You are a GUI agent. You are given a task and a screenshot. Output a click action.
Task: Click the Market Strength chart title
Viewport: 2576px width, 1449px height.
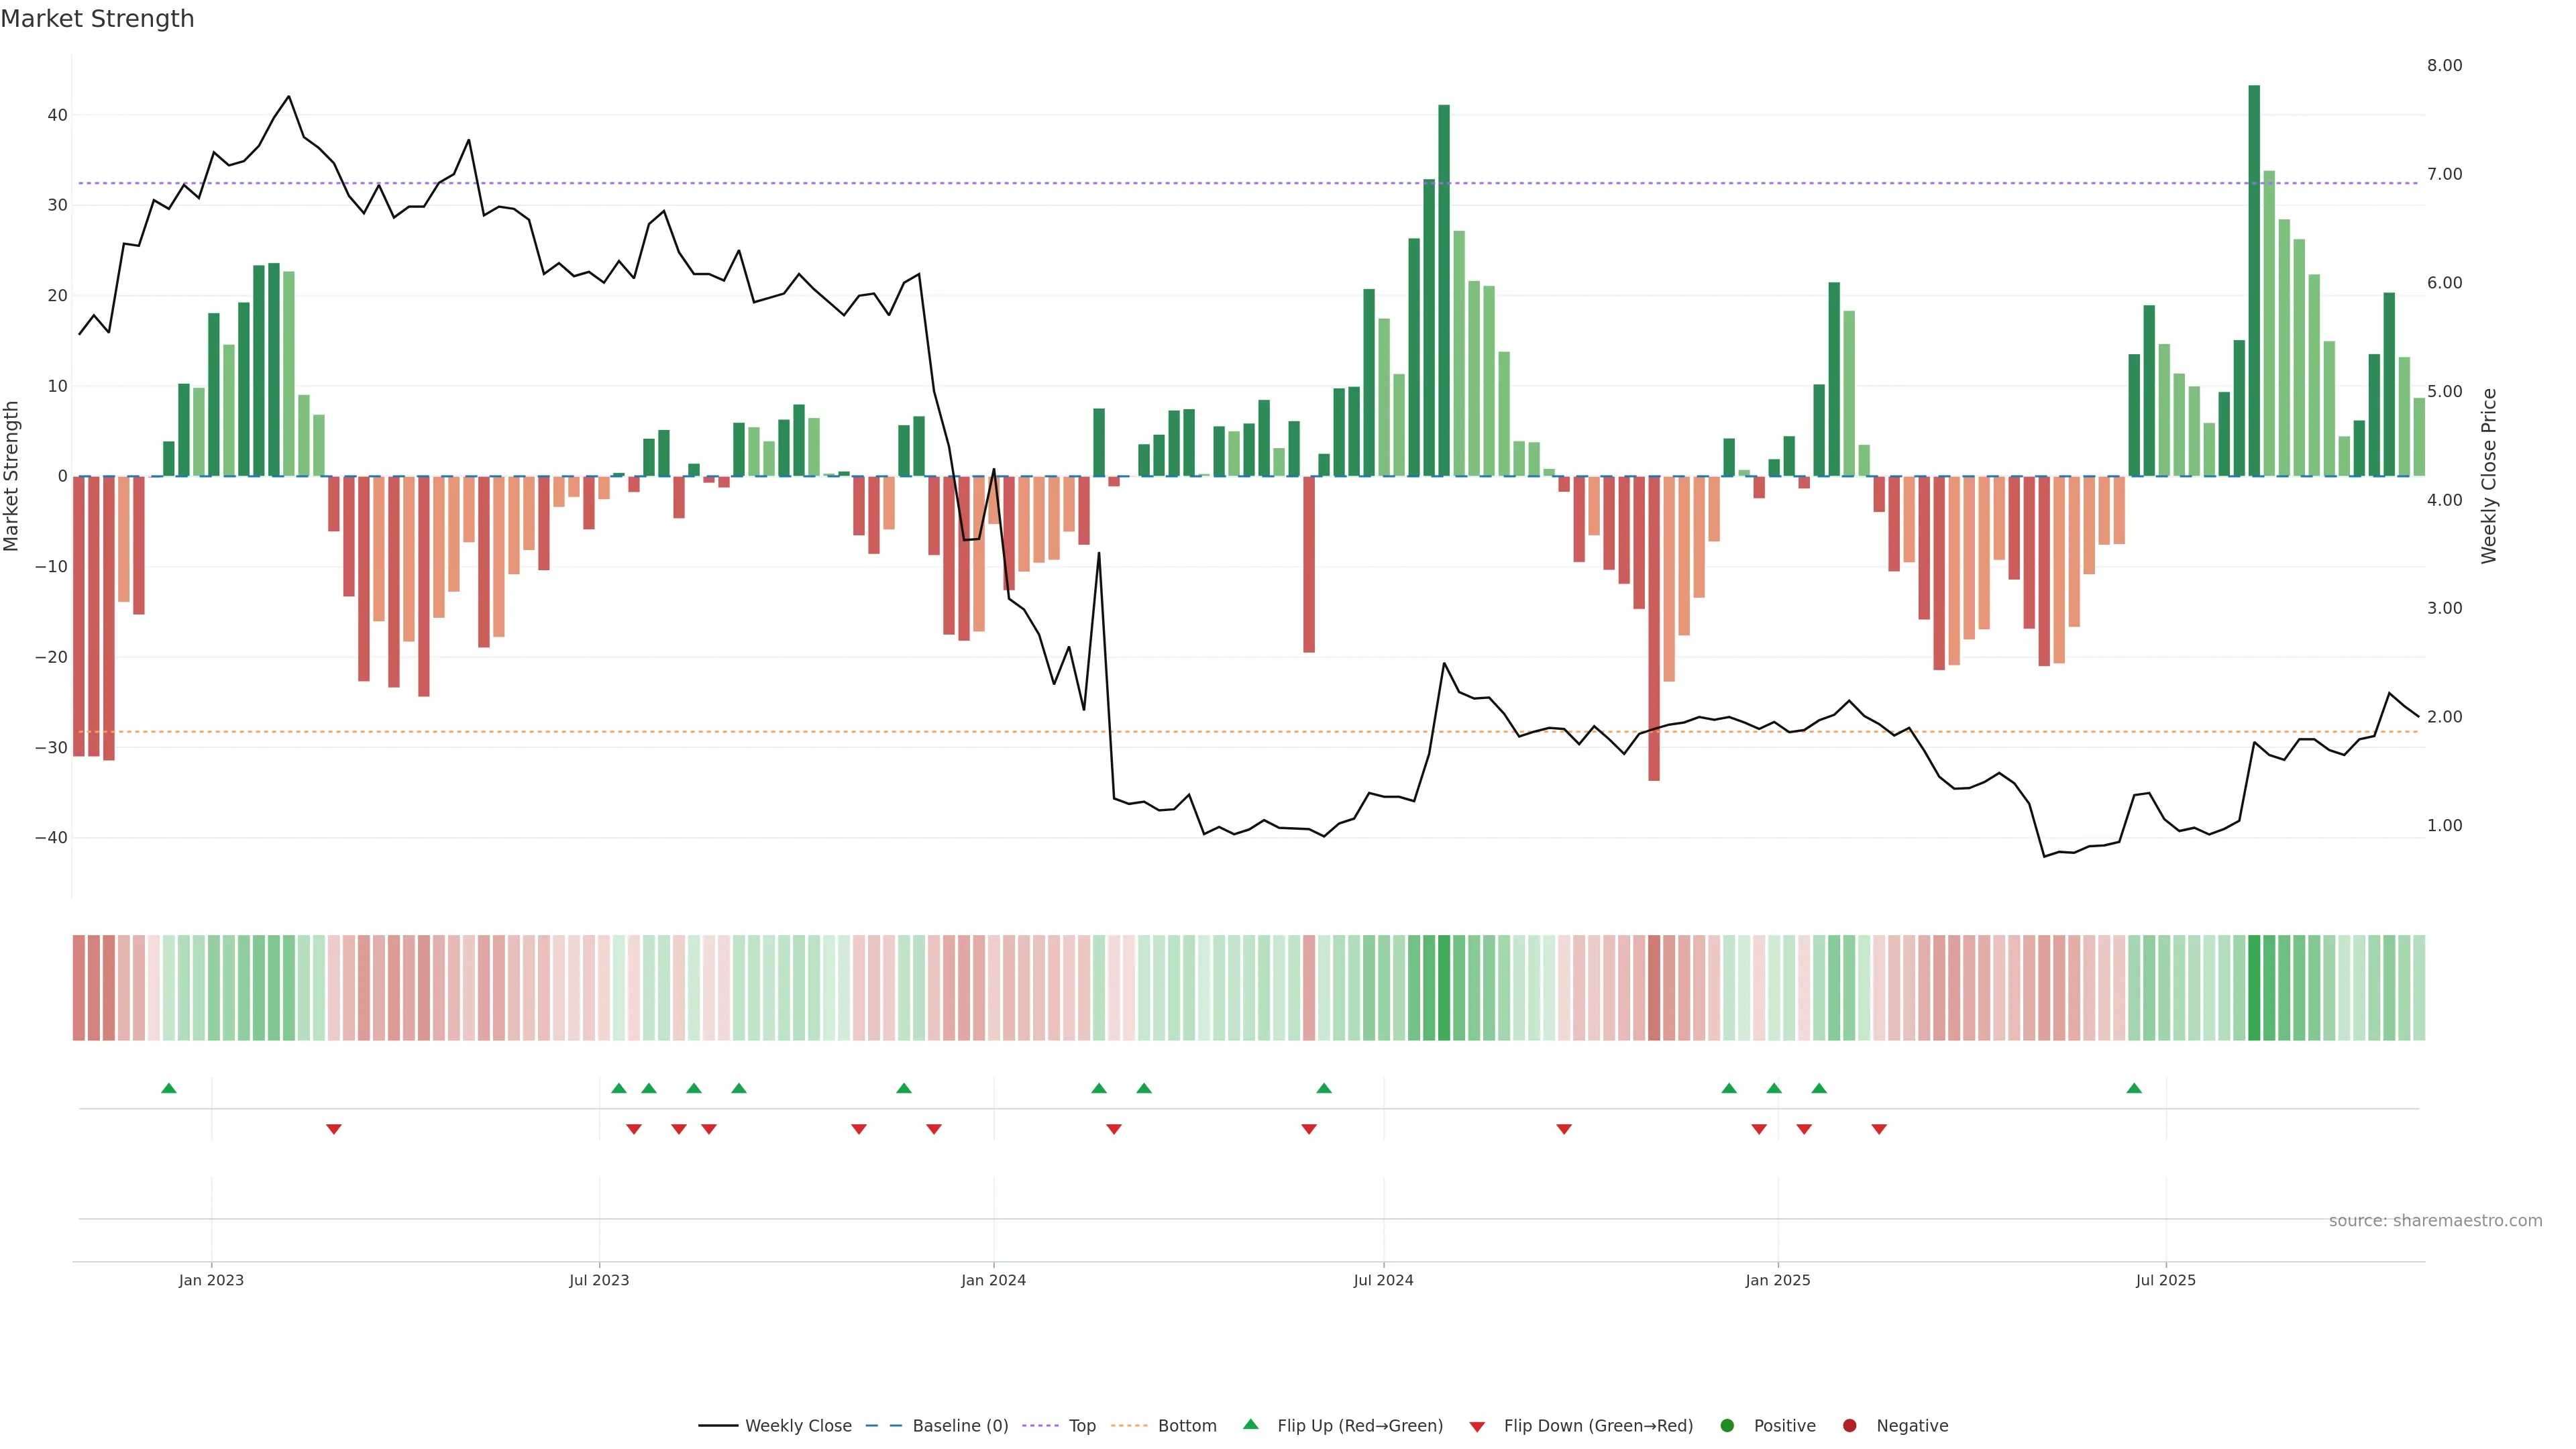[x=97, y=19]
